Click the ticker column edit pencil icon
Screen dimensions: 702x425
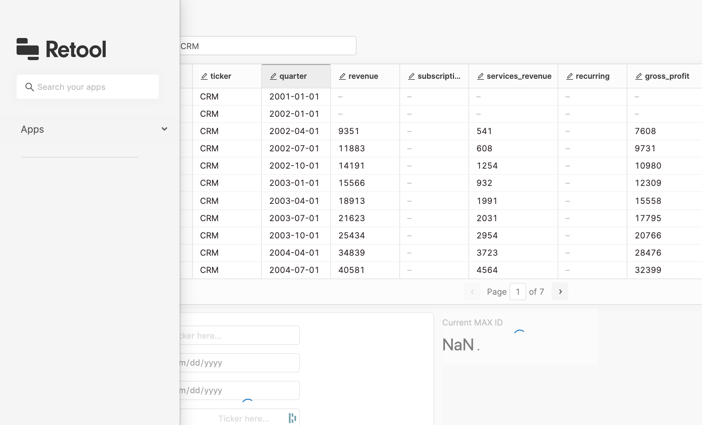(204, 76)
